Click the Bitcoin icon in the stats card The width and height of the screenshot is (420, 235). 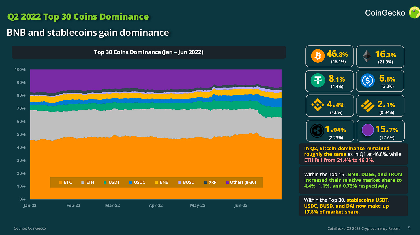pos(318,56)
